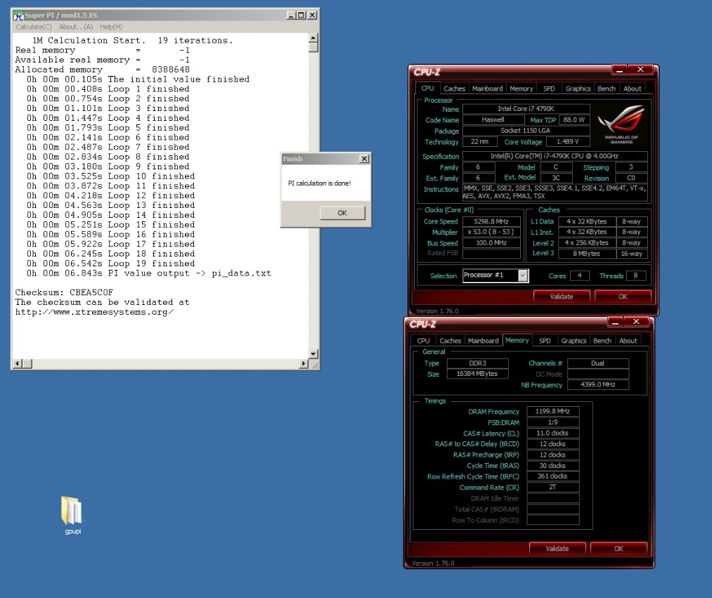
Task: Click the Size 16384 MBytes field
Action: (x=477, y=374)
